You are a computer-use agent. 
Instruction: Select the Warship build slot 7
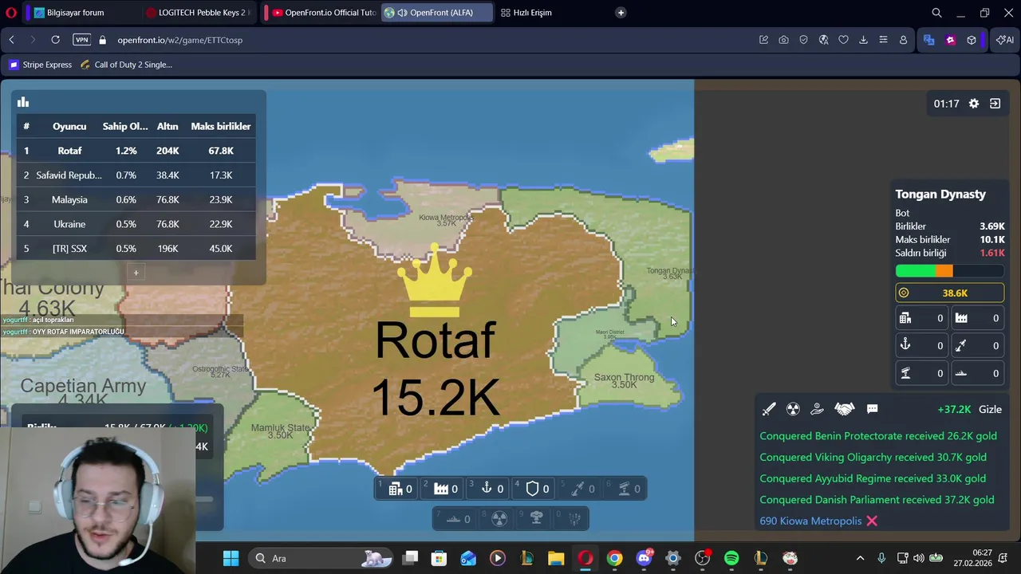[x=455, y=519]
